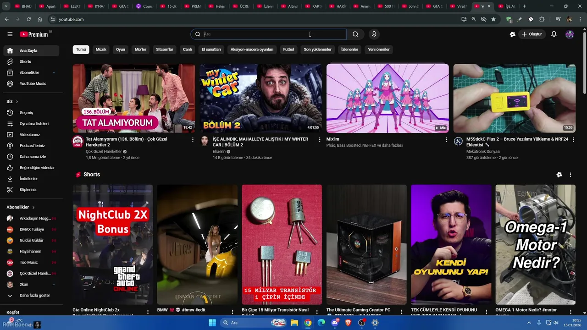The image size is (587, 330).
Task: Open Elraenn channel avatar
Action: click(x=205, y=141)
